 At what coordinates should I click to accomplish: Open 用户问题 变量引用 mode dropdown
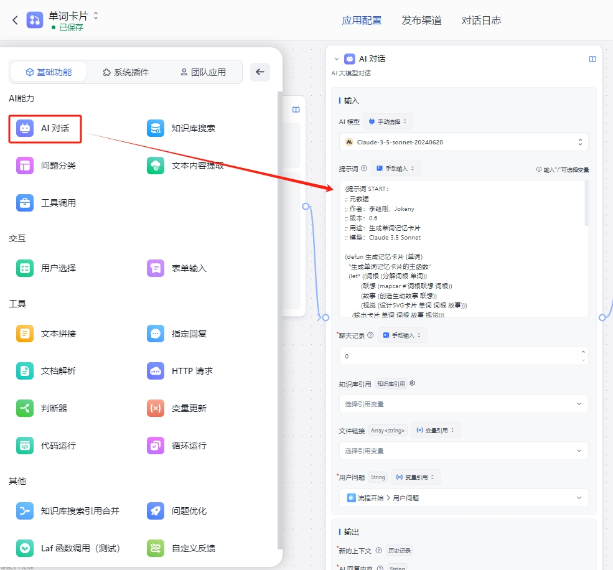coord(415,477)
